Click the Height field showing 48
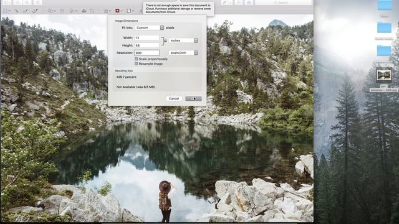 tap(147, 45)
